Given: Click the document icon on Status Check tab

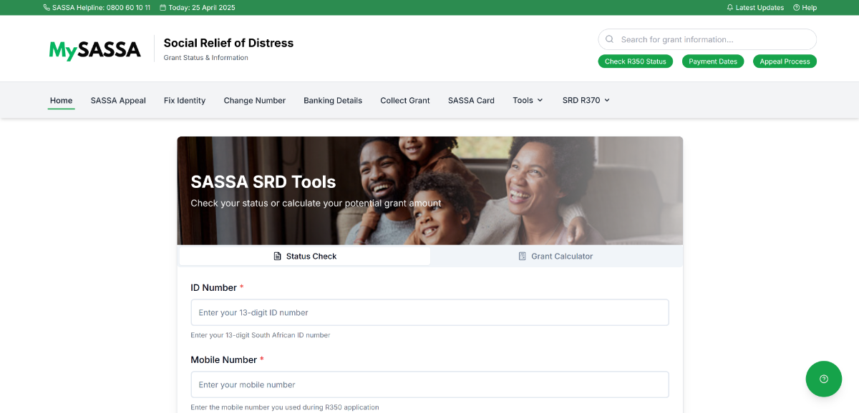Looking at the screenshot, I should [278, 256].
